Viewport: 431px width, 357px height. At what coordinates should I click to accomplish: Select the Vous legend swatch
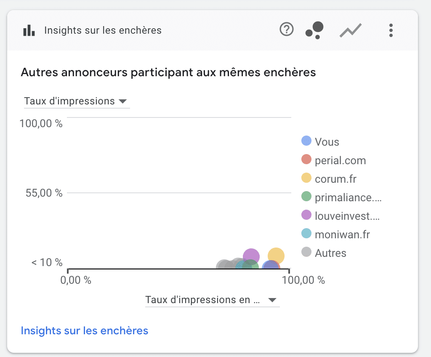(306, 141)
